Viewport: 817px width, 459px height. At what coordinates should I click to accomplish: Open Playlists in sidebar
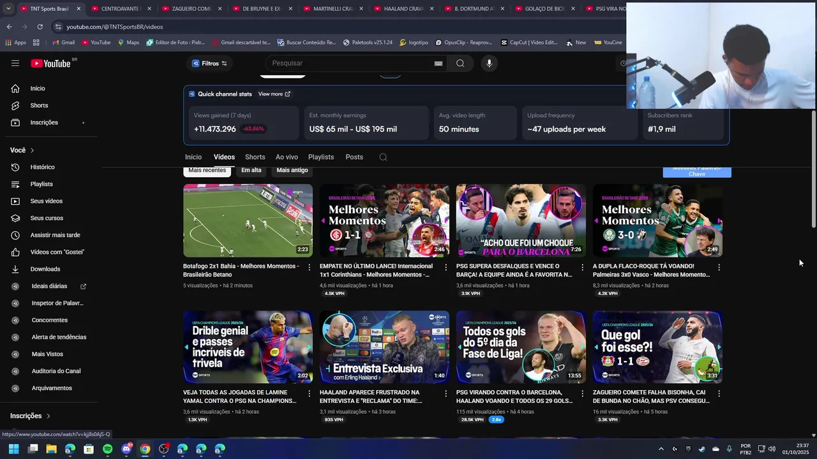41,184
